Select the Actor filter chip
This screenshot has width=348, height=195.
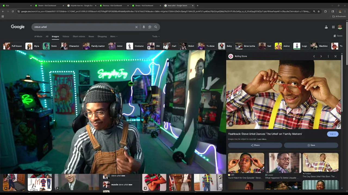[x=116, y=46]
